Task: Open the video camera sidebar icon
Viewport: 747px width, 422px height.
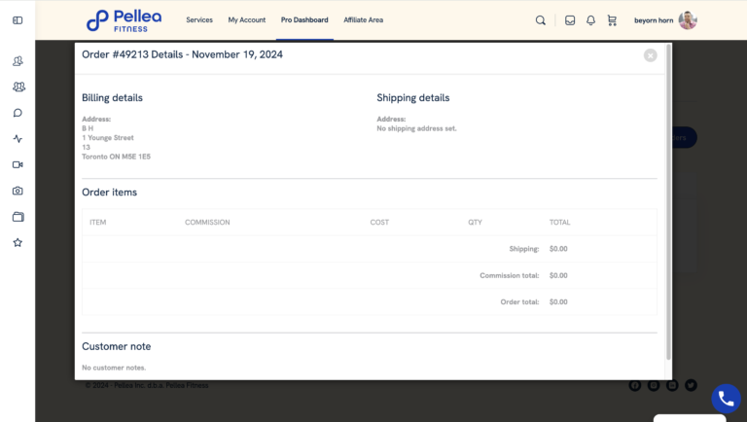Action: 18,164
